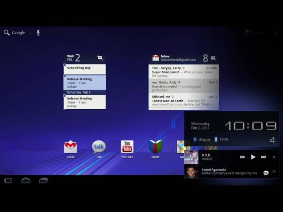Play the B.O.B. track
This screenshot has width=283, height=212.
point(253,157)
